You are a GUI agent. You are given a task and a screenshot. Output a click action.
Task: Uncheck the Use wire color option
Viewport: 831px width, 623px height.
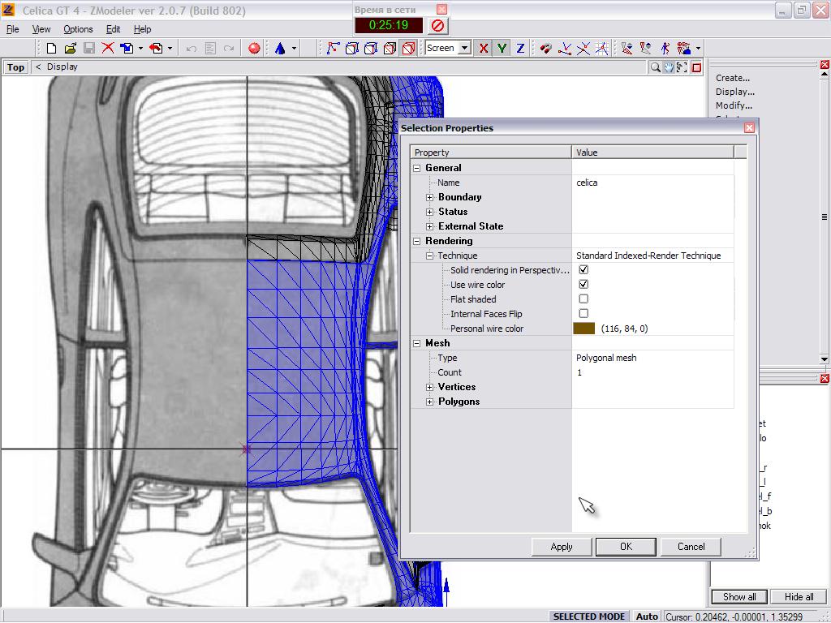(583, 285)
